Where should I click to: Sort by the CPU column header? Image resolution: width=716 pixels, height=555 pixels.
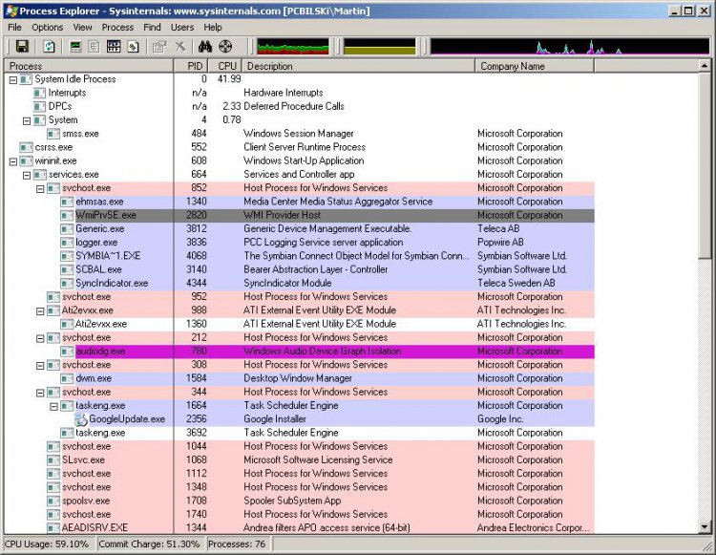(x=225, y=66)
